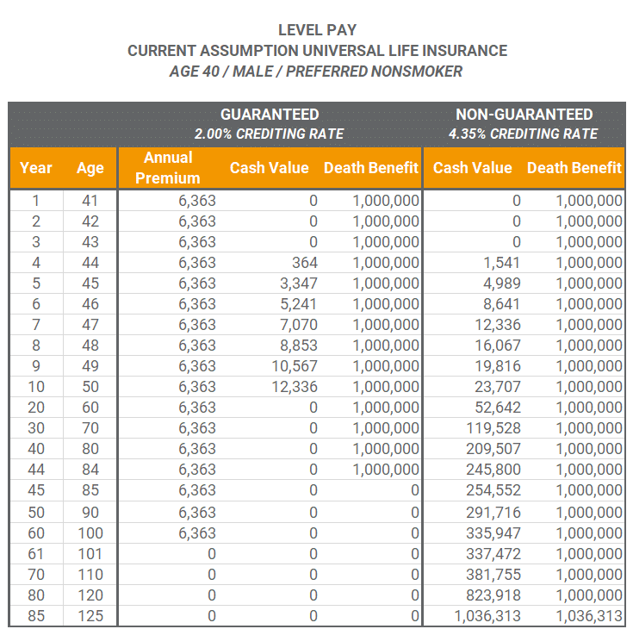Select guaranteed cash value 364 in year 4

305,263
